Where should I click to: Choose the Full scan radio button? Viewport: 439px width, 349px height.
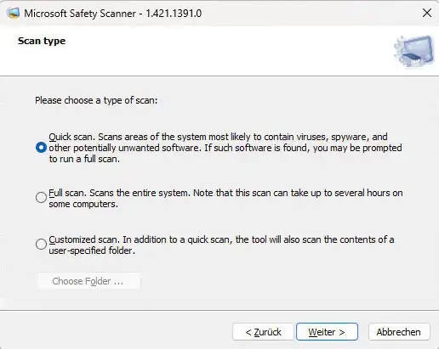[x=41, y=197]
